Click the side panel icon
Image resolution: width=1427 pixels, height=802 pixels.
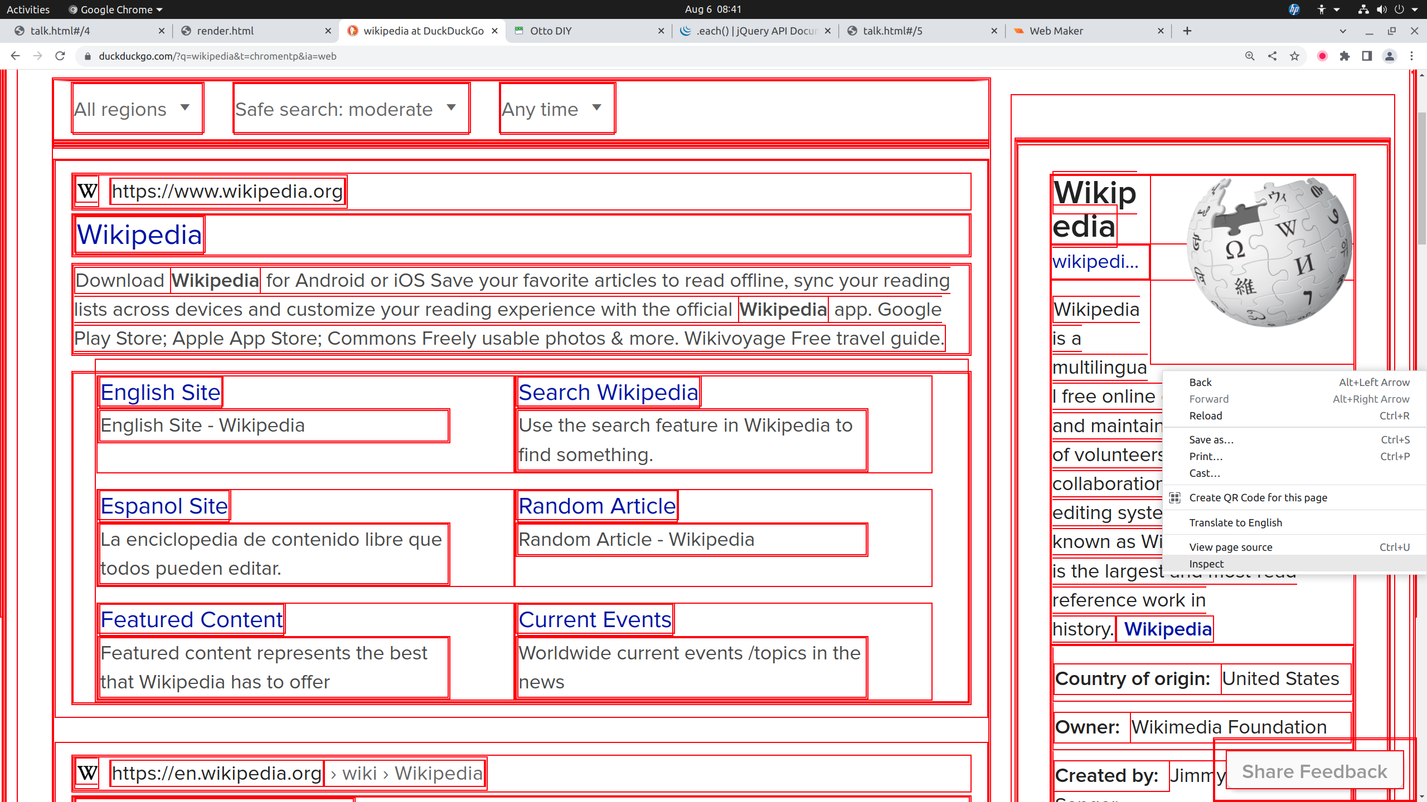click(1367, 56)
